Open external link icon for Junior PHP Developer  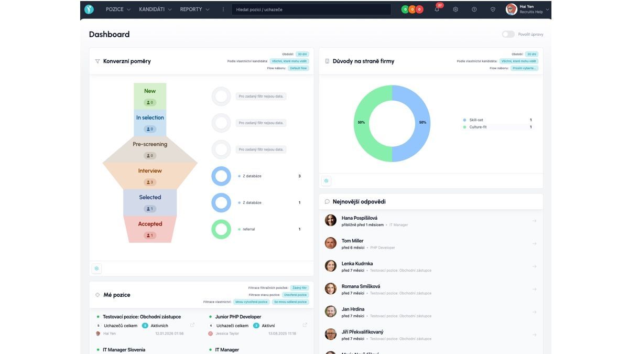pos(305,325)
